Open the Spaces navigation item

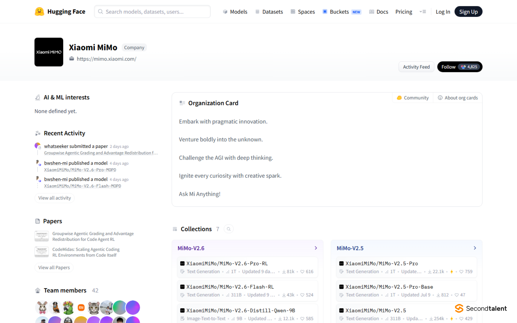[x=303, y=12]
